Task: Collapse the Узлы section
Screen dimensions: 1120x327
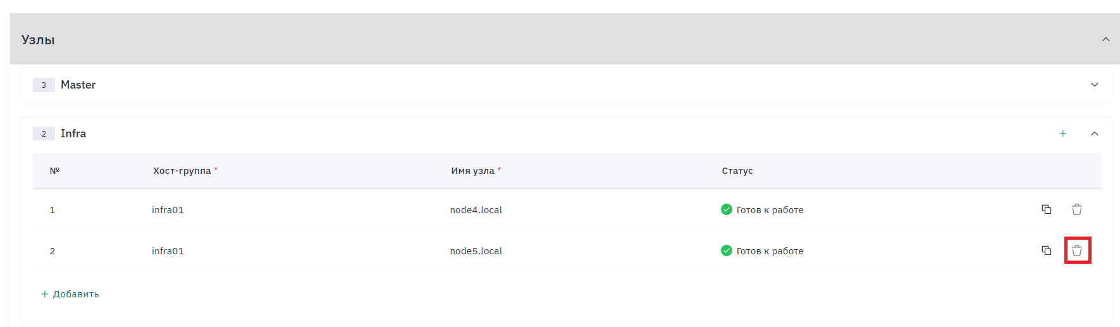Action: [1106, 39]
